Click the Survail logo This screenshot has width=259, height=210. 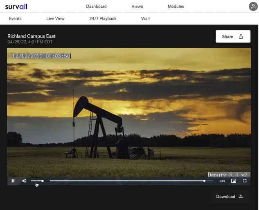[x=16, y=6]
